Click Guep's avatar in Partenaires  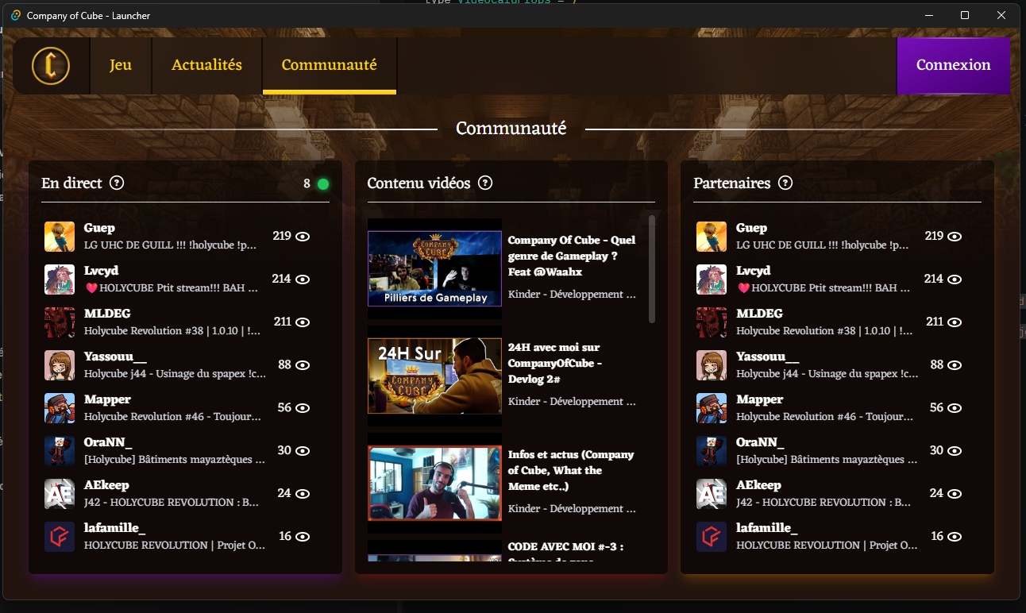[712, 237]
